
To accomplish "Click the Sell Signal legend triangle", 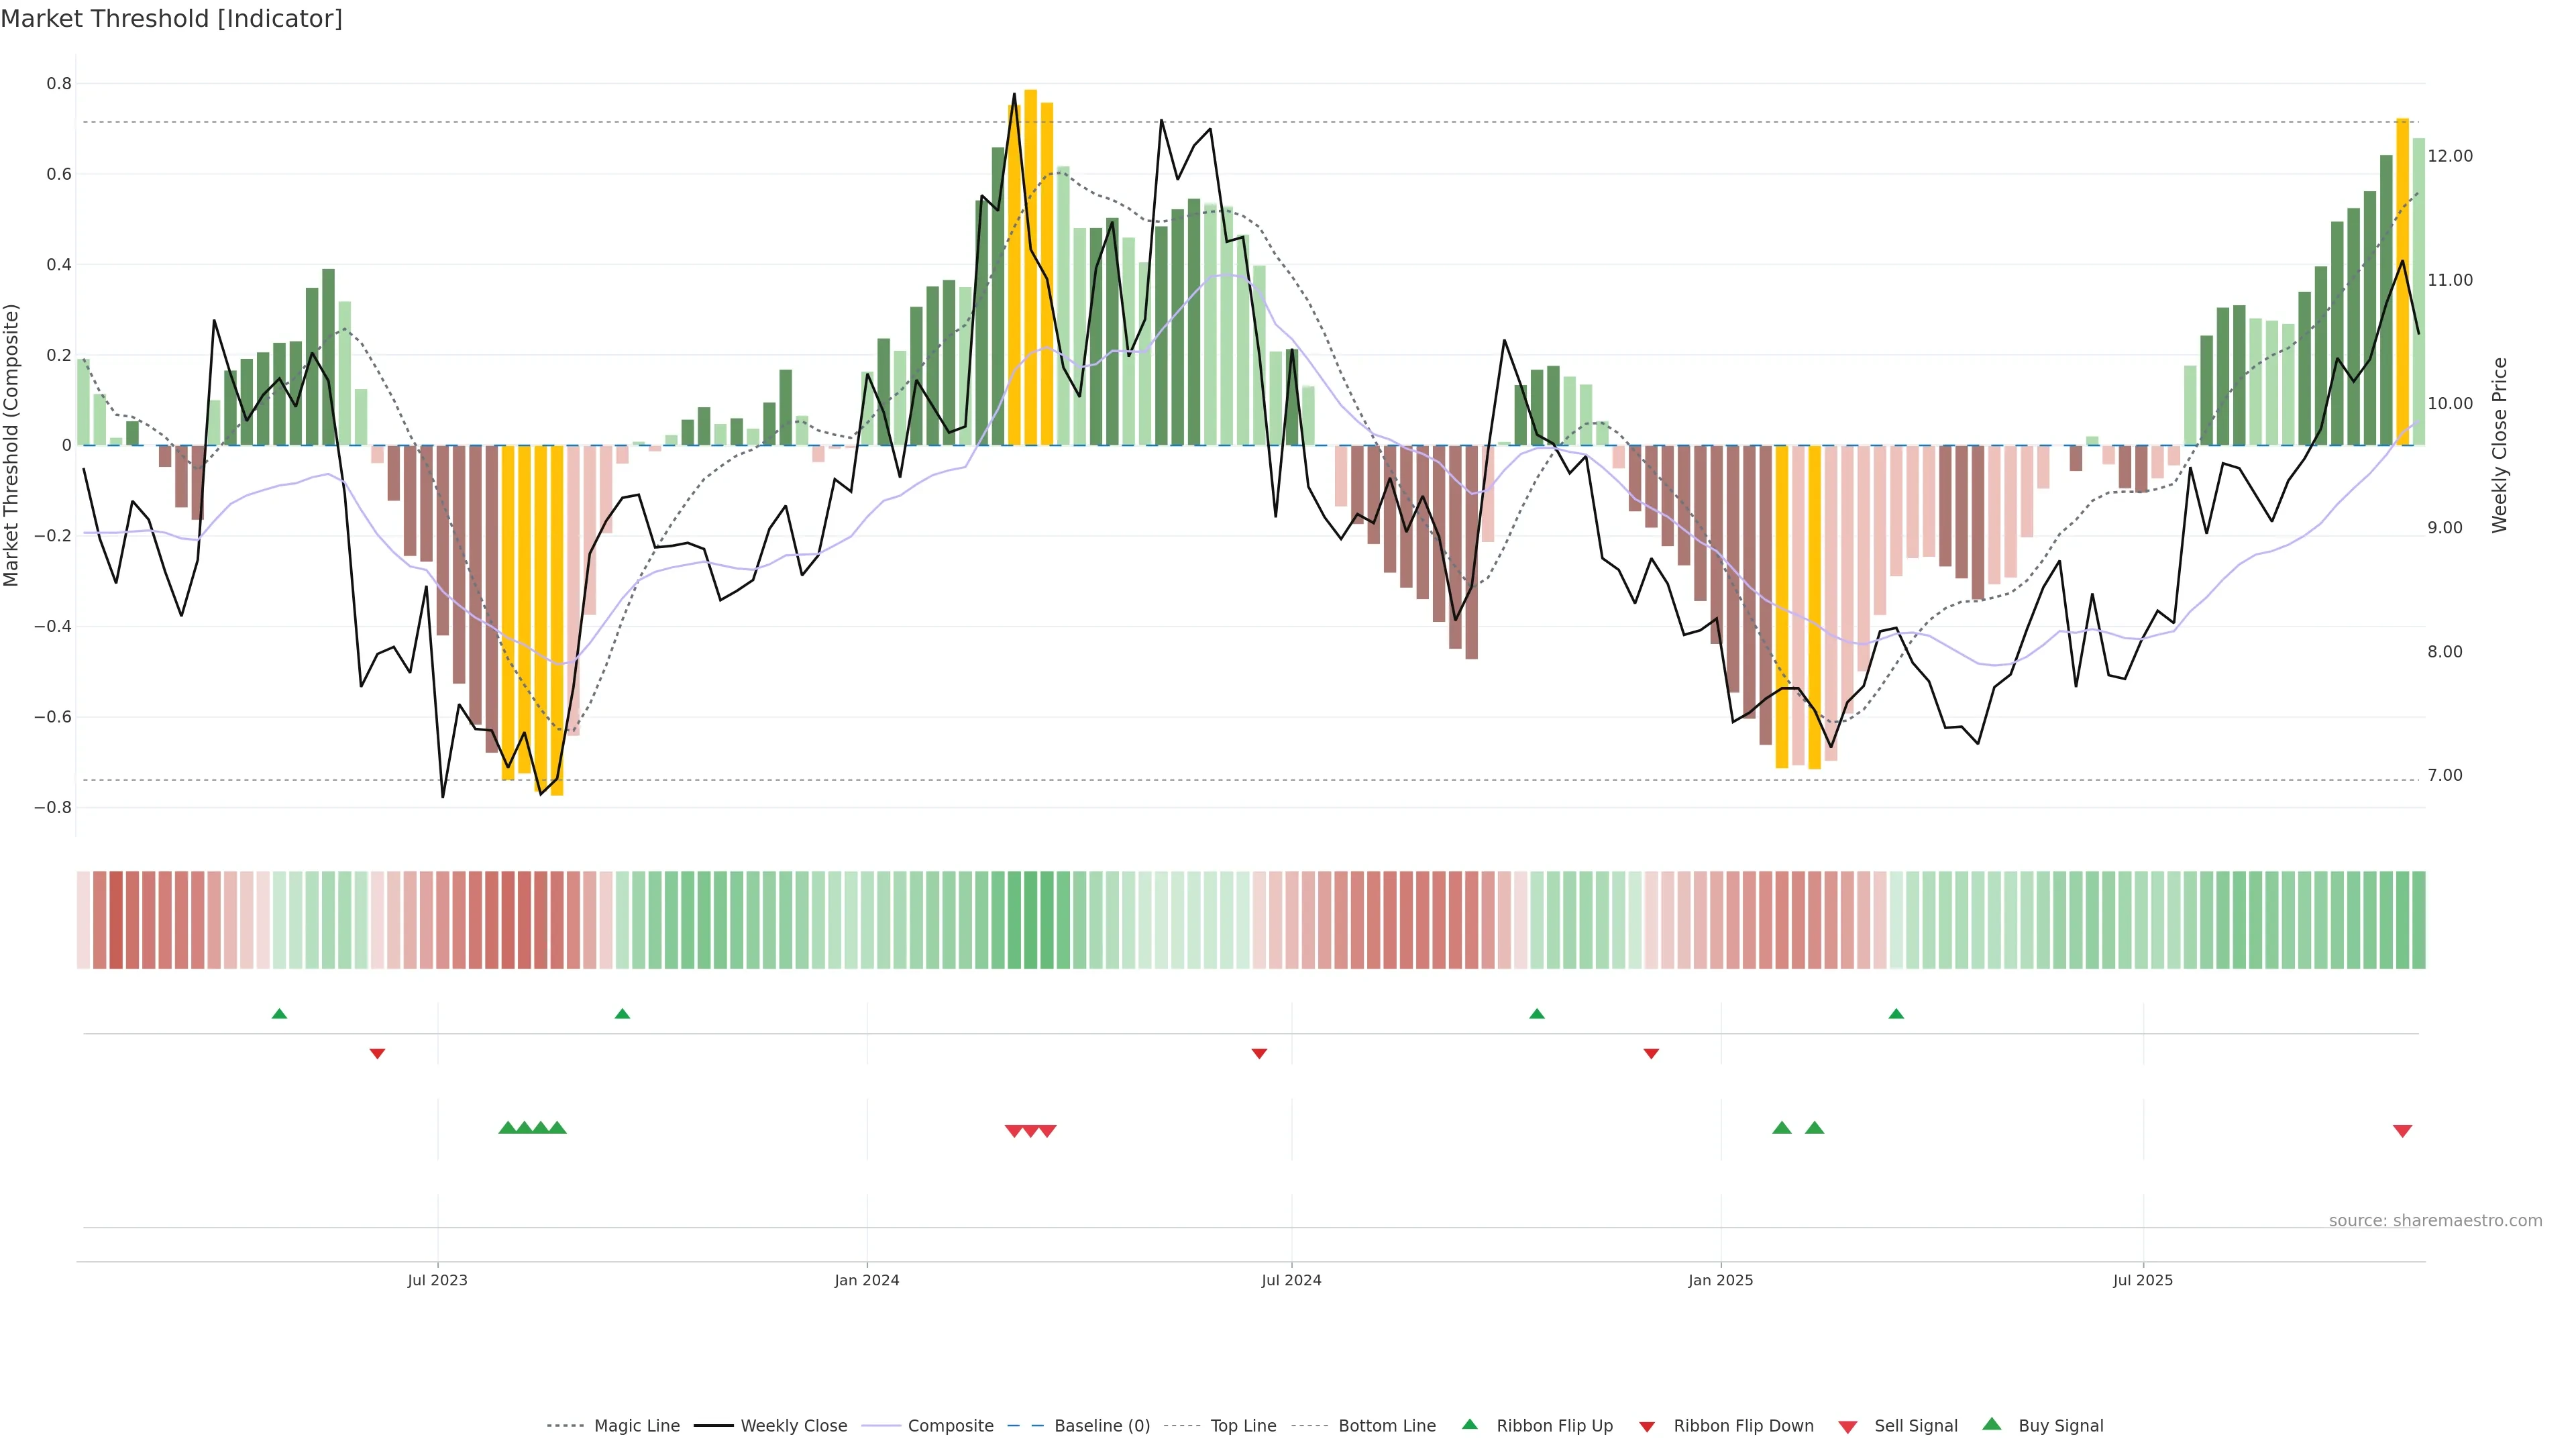I will [x=1848, y=1427].
